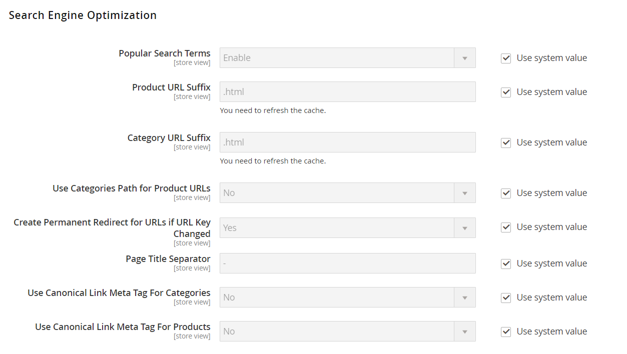Focus the Page Title Separator field
Image resolution: width=627 pixels, height=354 pixels.
[x=347, y=263]
